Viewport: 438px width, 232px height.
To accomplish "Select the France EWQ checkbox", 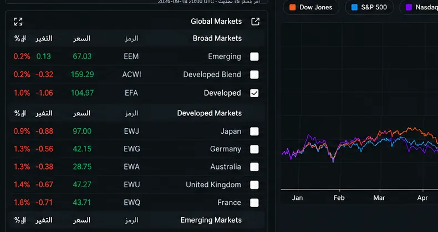I will point(254,203).
